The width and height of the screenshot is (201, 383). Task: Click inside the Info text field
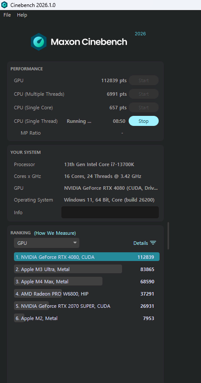coord(110,212)
